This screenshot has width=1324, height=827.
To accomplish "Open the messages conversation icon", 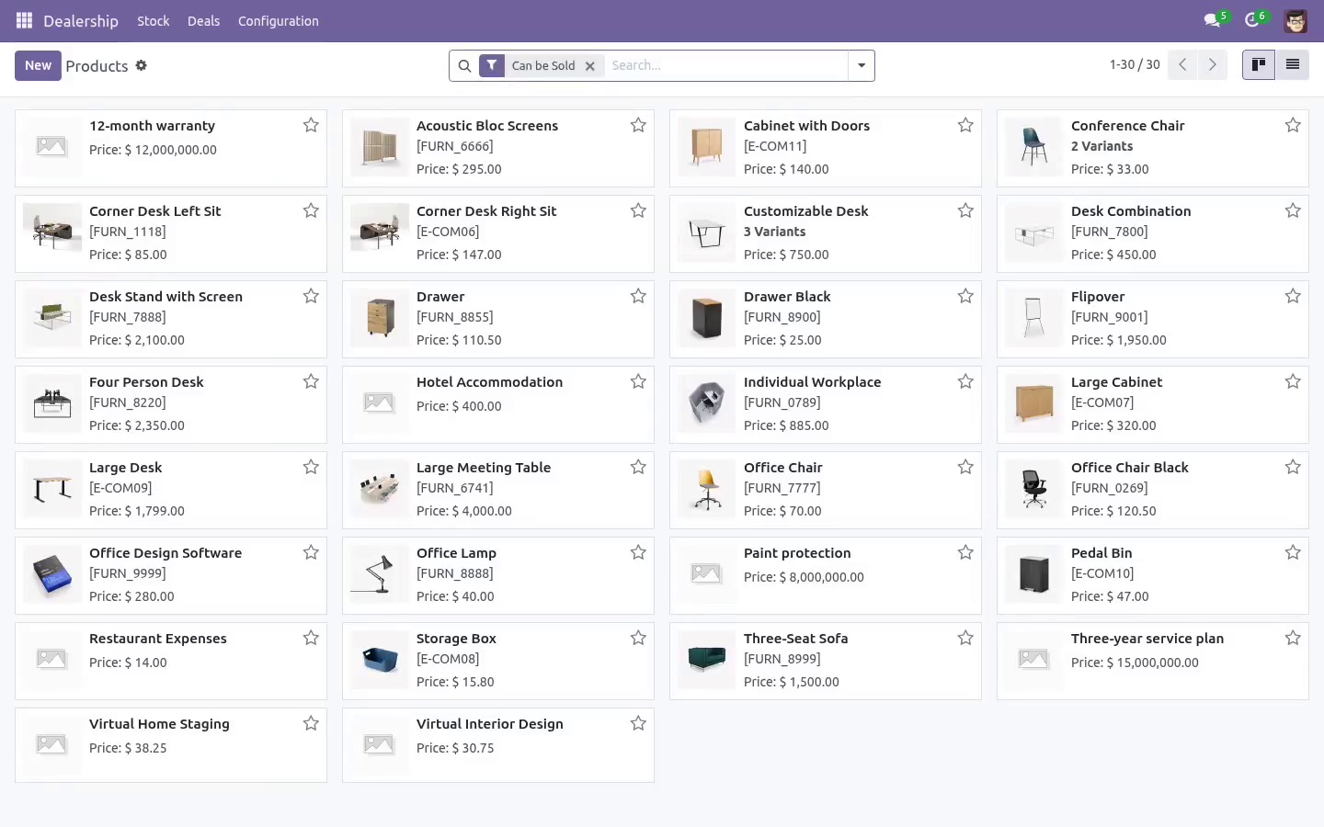I will pyautogui.click(x=1212, y=20).
